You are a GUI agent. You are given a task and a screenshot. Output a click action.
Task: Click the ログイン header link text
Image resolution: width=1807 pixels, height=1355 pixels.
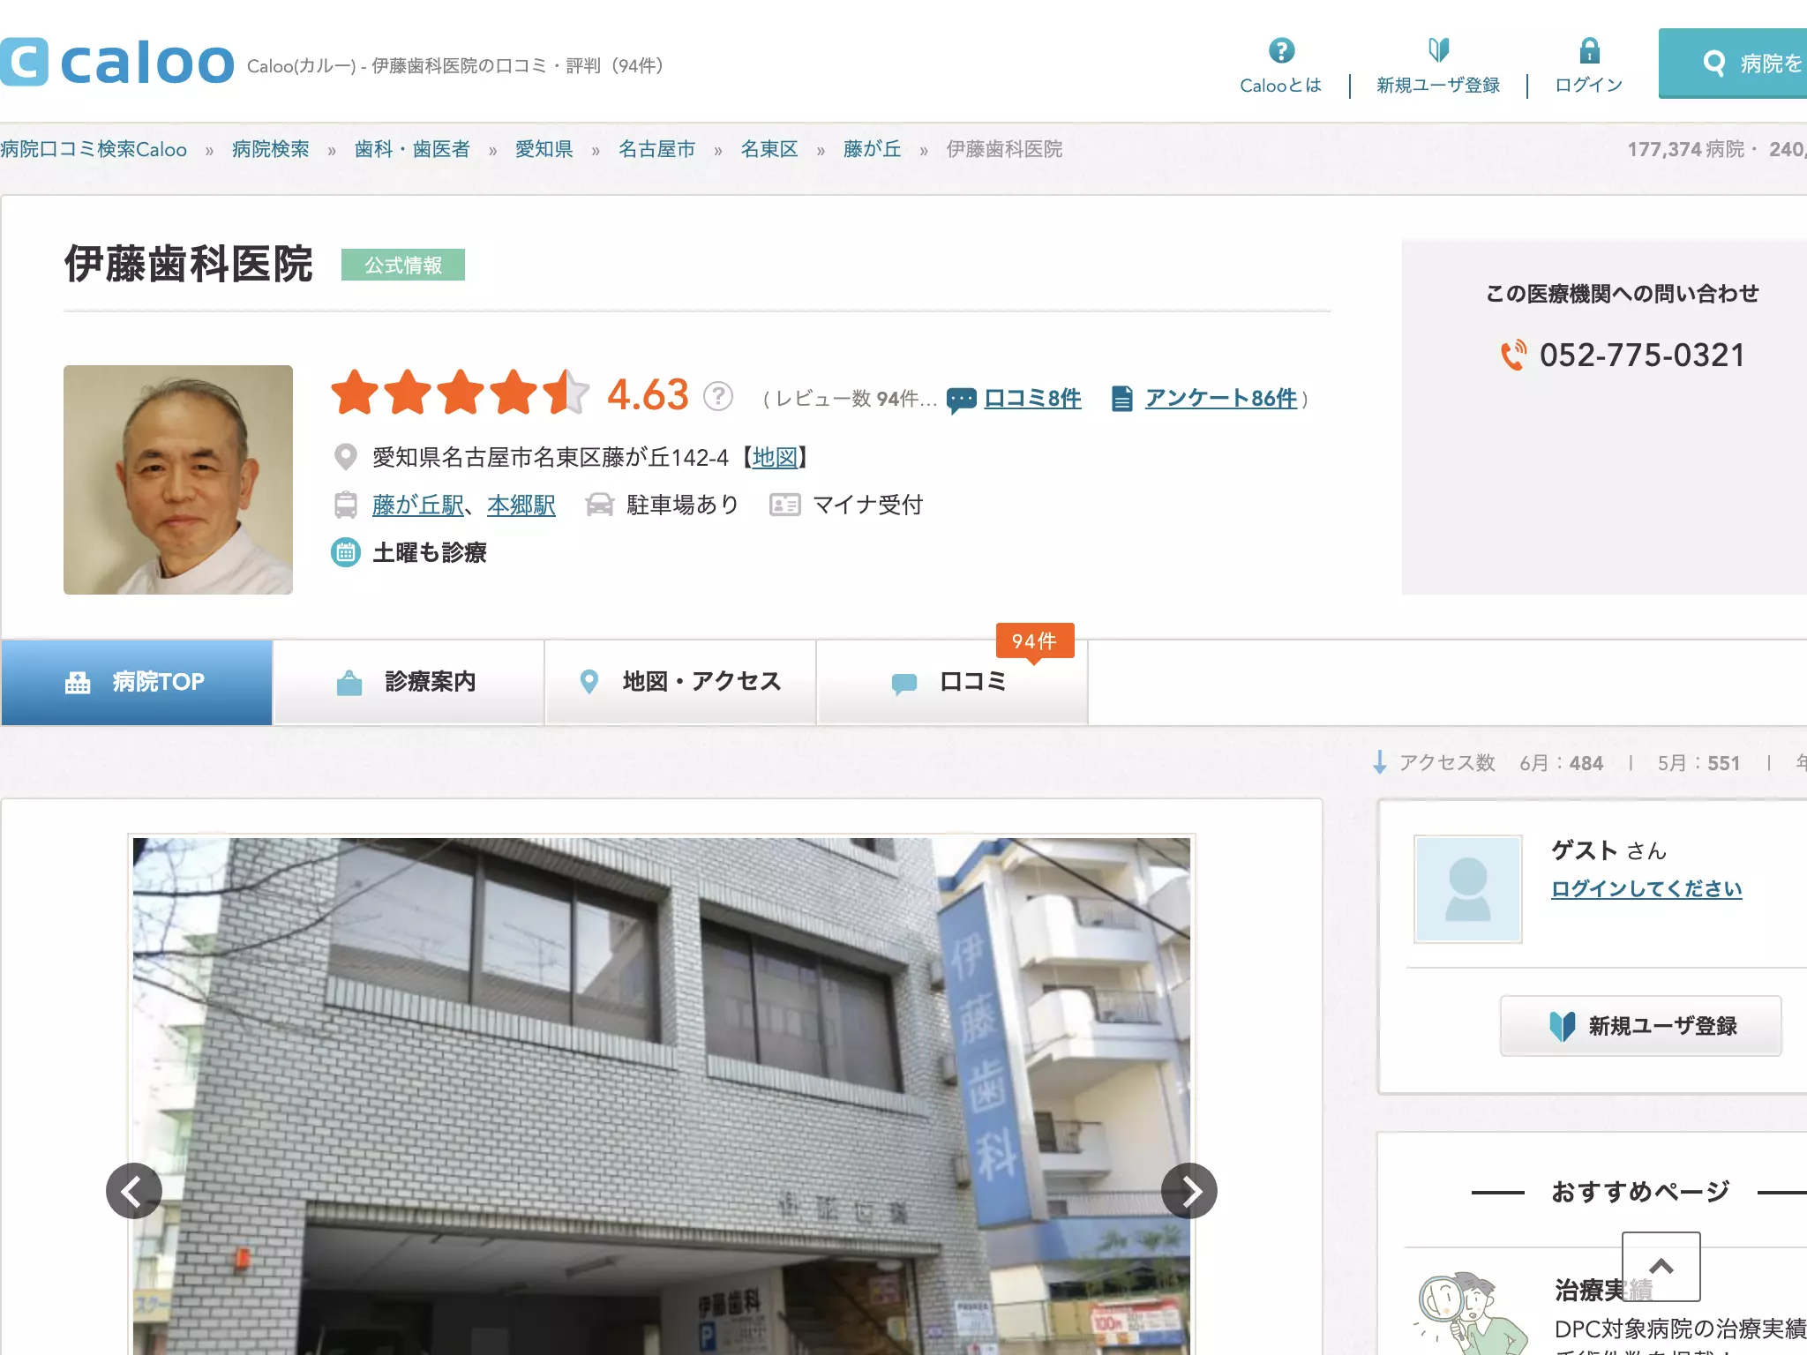coord(1589,85)
